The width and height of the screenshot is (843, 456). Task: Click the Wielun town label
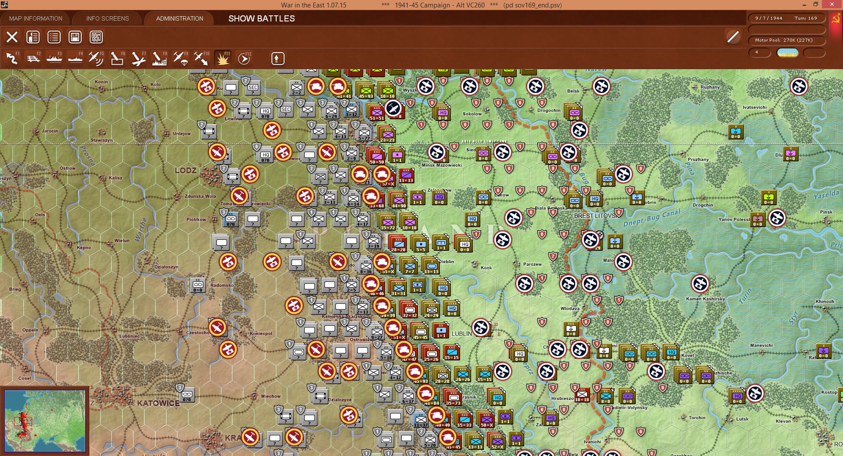coord(122,241)
